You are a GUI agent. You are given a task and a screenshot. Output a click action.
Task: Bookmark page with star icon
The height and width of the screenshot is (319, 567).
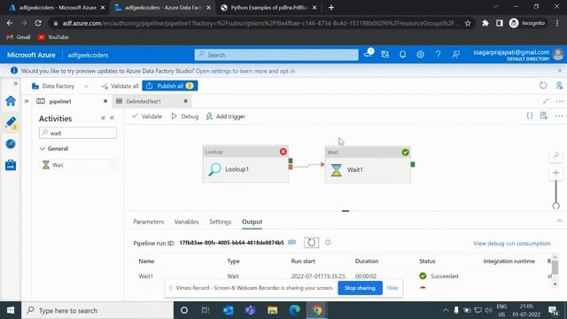pos(468,23)
